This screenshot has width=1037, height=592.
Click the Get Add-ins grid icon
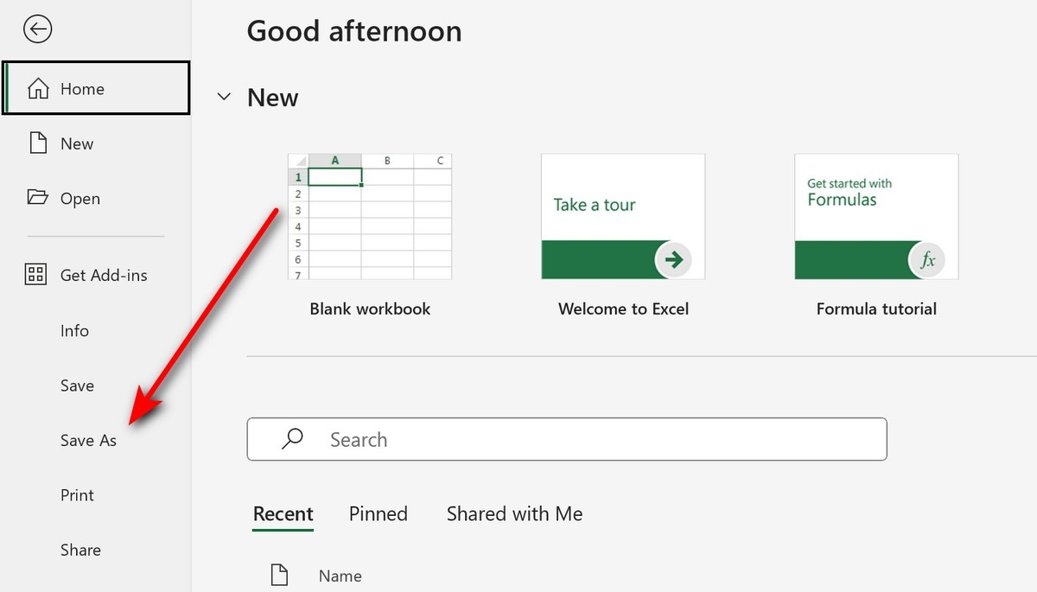(x=36, y=275)
